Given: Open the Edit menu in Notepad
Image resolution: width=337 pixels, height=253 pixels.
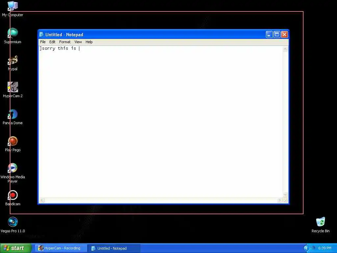Looking at the screenshot, I should click(52, 42).
